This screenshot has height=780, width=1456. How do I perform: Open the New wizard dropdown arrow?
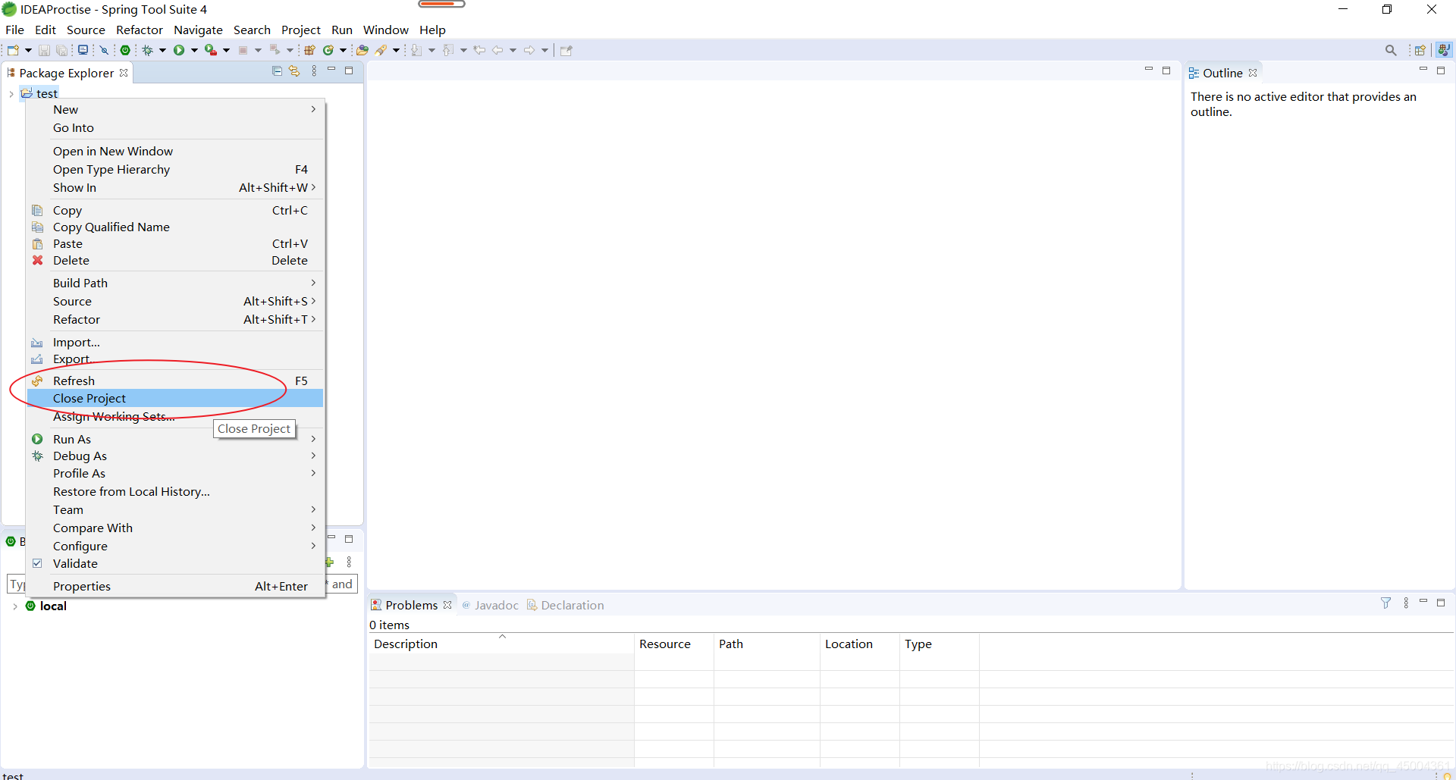(x=28, y=50)
